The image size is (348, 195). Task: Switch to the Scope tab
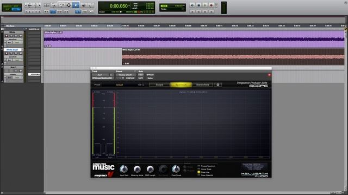[x=159, y=84]
